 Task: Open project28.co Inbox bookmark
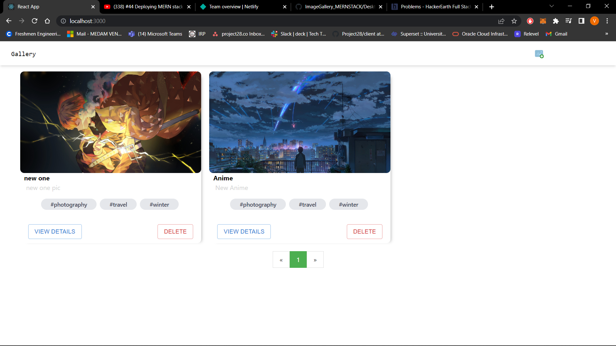238,34
